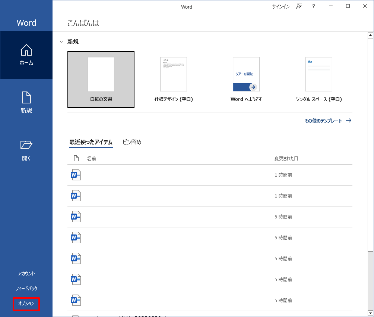Open the 新規 page from the sidebar
The height and width of the screenshot is (317, 374).
26,102
